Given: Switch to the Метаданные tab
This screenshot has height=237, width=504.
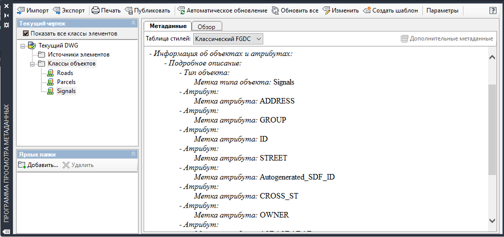Looking at the screenshot, I should point(168,26).
